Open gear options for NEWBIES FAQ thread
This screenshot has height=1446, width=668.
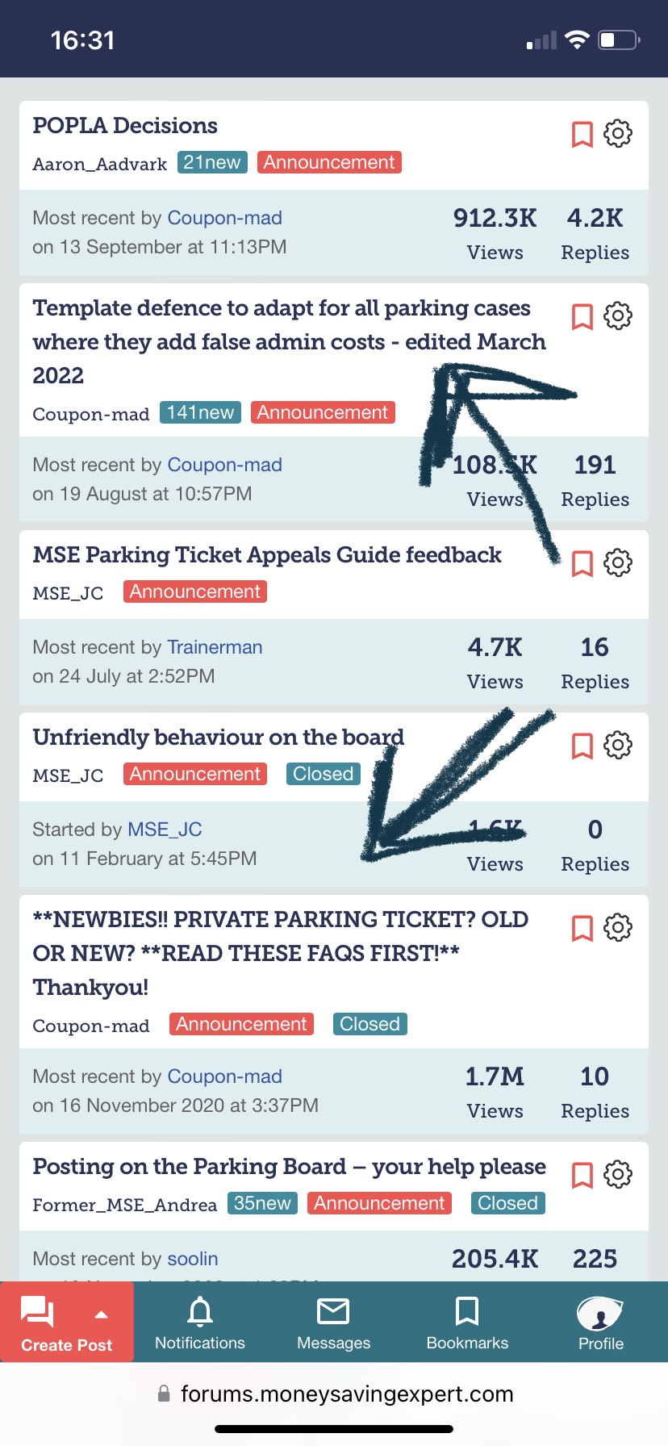(x=618, y=927)
